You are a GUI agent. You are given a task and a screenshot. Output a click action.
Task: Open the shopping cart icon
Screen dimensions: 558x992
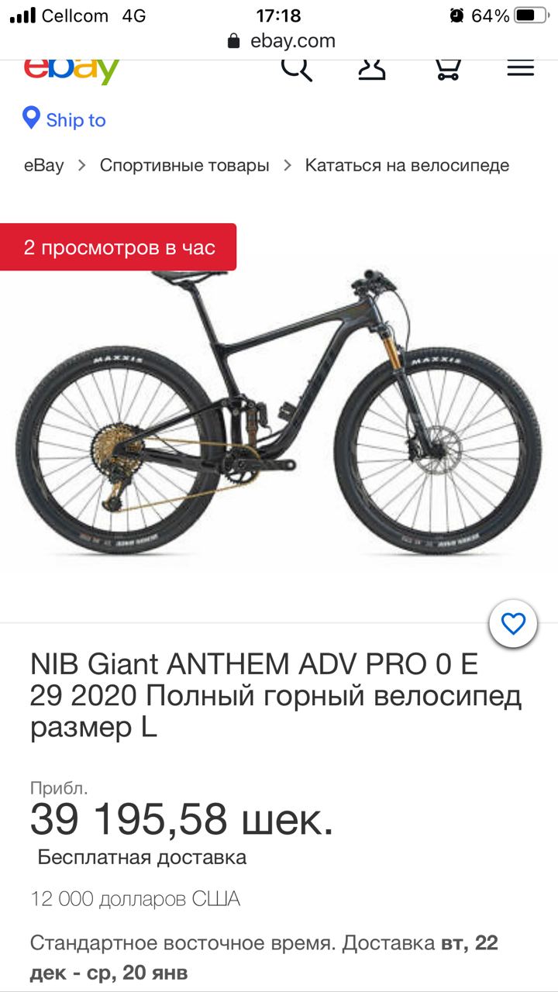448,68
